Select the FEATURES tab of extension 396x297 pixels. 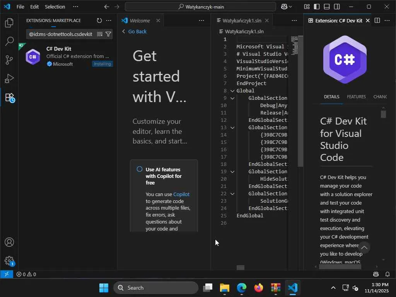(356, 97)
